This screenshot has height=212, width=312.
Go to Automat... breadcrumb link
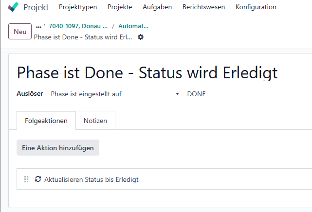coord(133,26)
